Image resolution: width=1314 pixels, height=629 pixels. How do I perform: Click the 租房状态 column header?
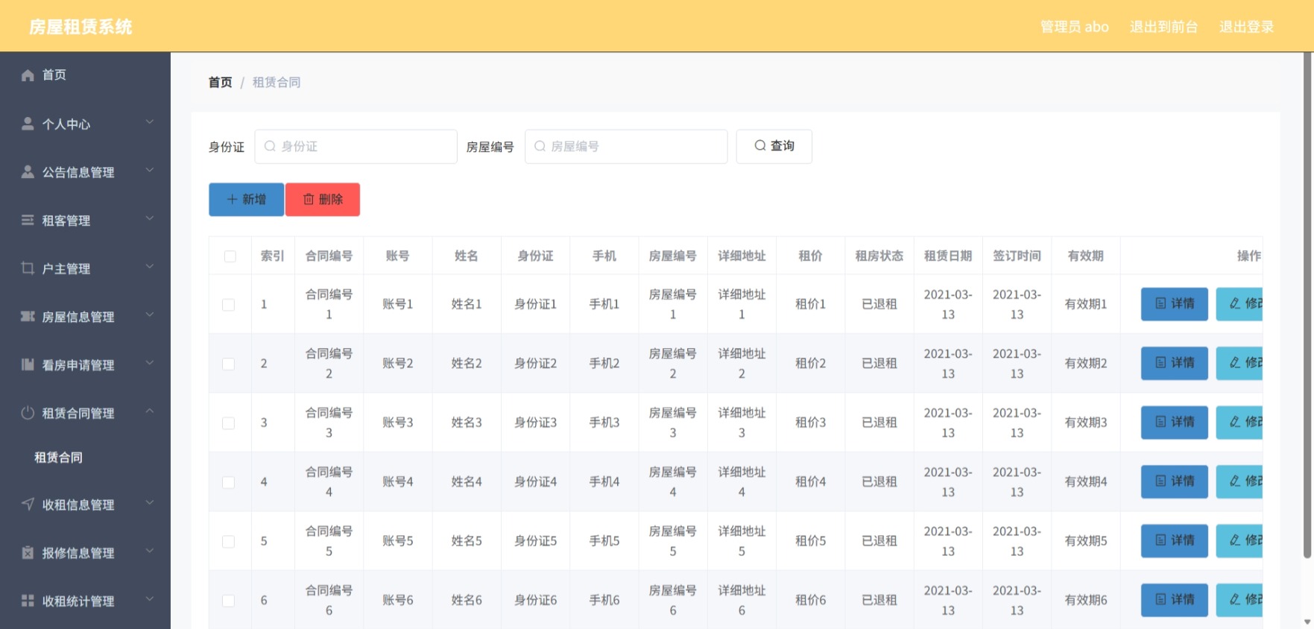879,256
